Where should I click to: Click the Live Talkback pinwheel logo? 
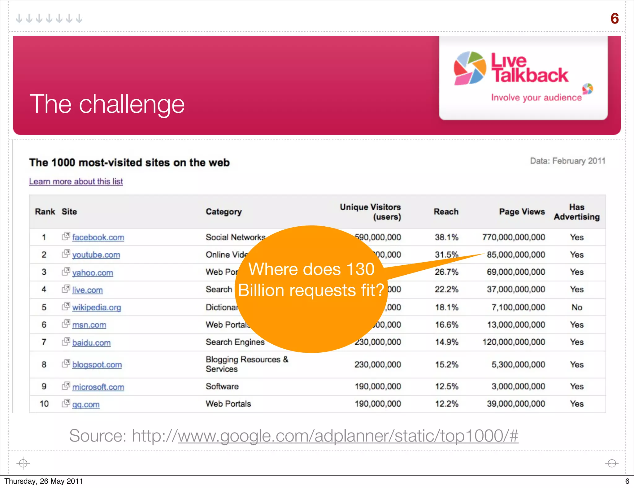coord(470,68)
